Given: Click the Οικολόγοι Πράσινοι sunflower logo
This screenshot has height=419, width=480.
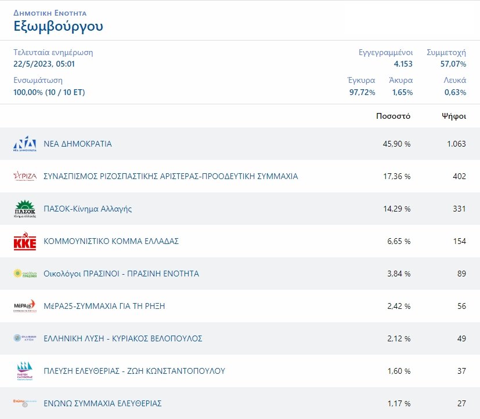Looking at the screenshot, I should (x=25, y=274).
